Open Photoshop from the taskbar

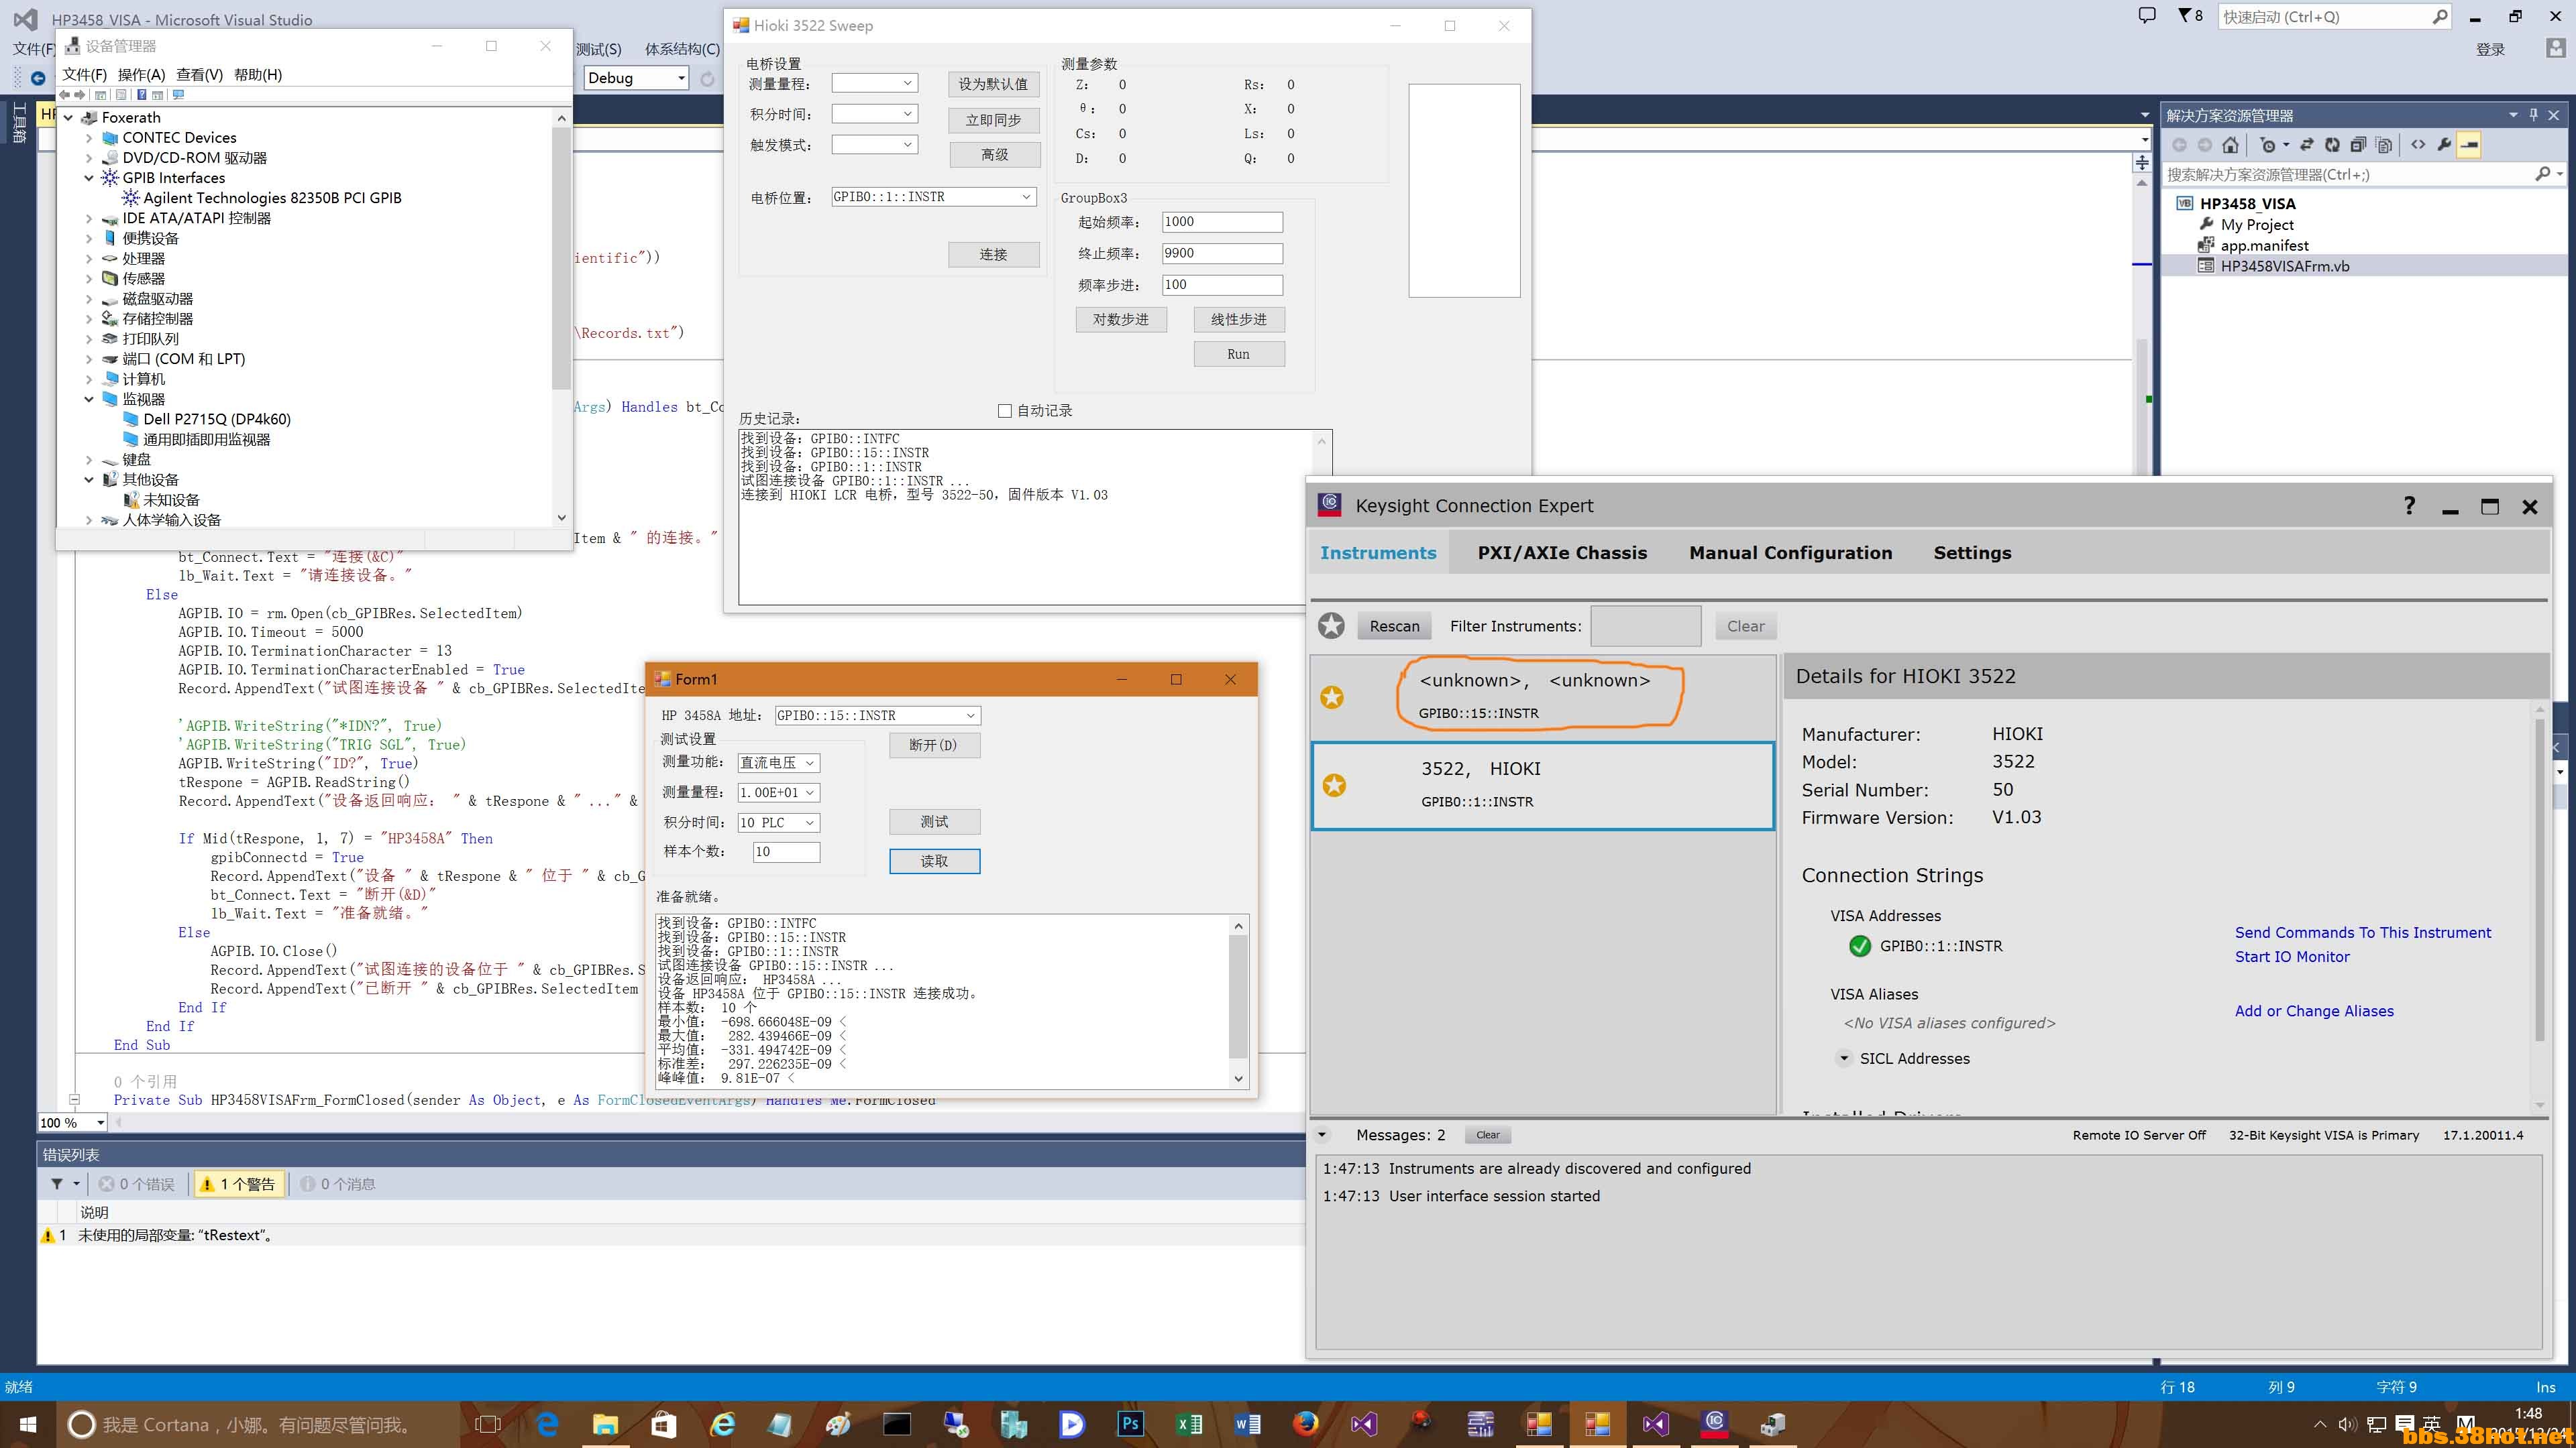[1130, 1424]
